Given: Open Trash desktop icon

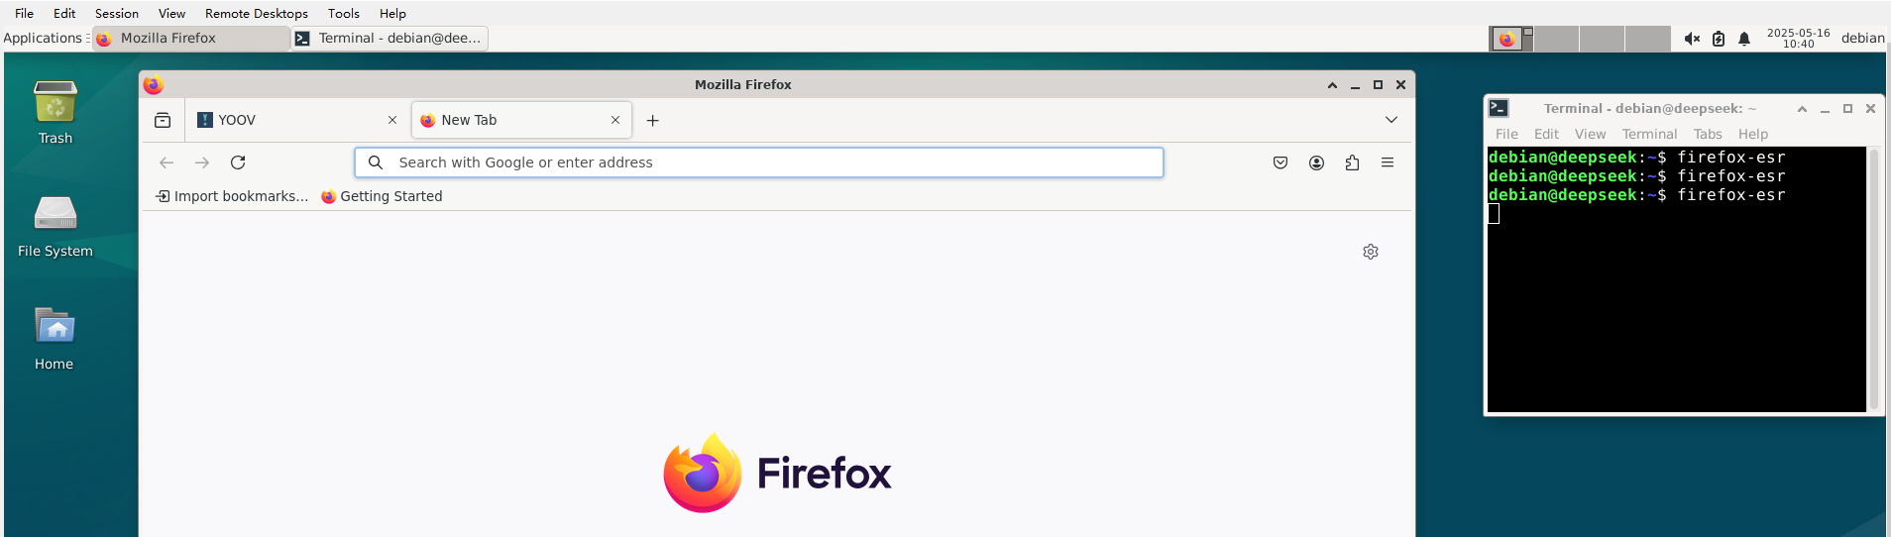Looking at the screenshot, I should coord(56,112).
